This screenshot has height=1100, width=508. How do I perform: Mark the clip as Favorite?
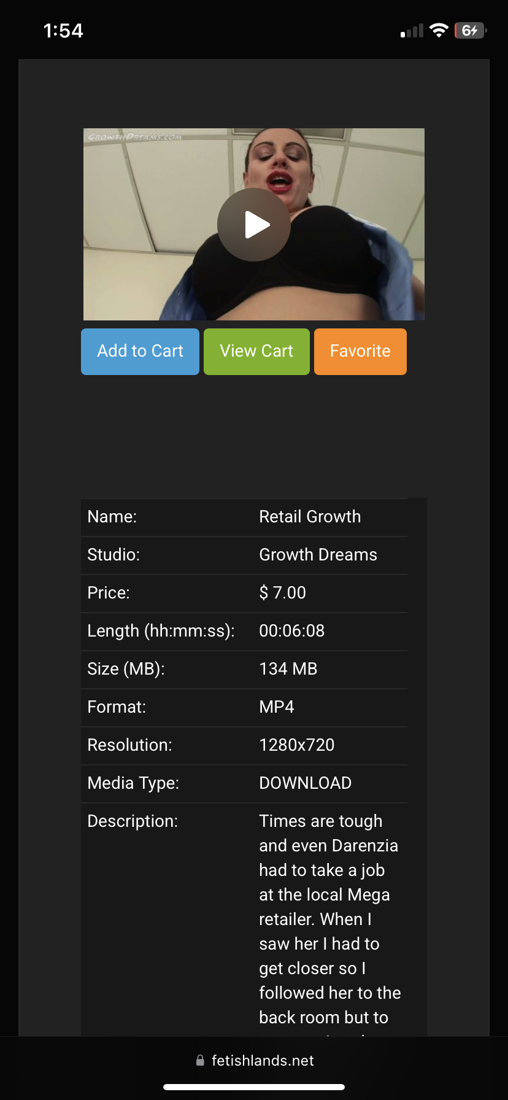360,351
